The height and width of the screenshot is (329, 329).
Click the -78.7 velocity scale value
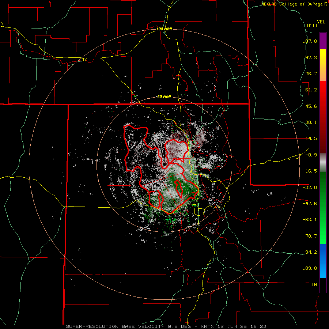pos(310,236)
